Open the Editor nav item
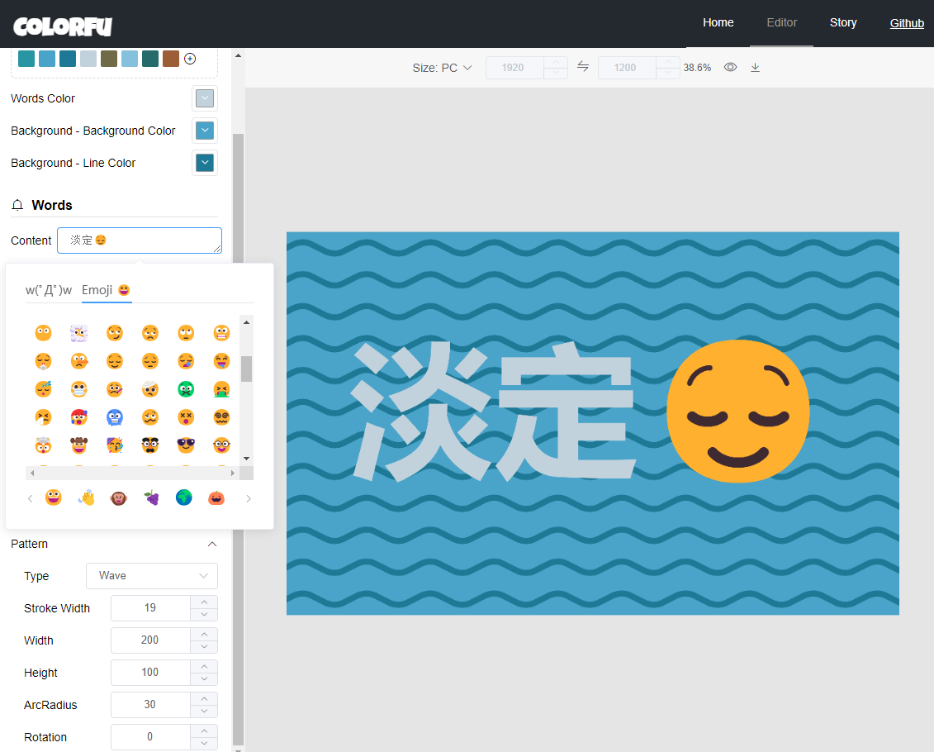 tap(781, 22)
